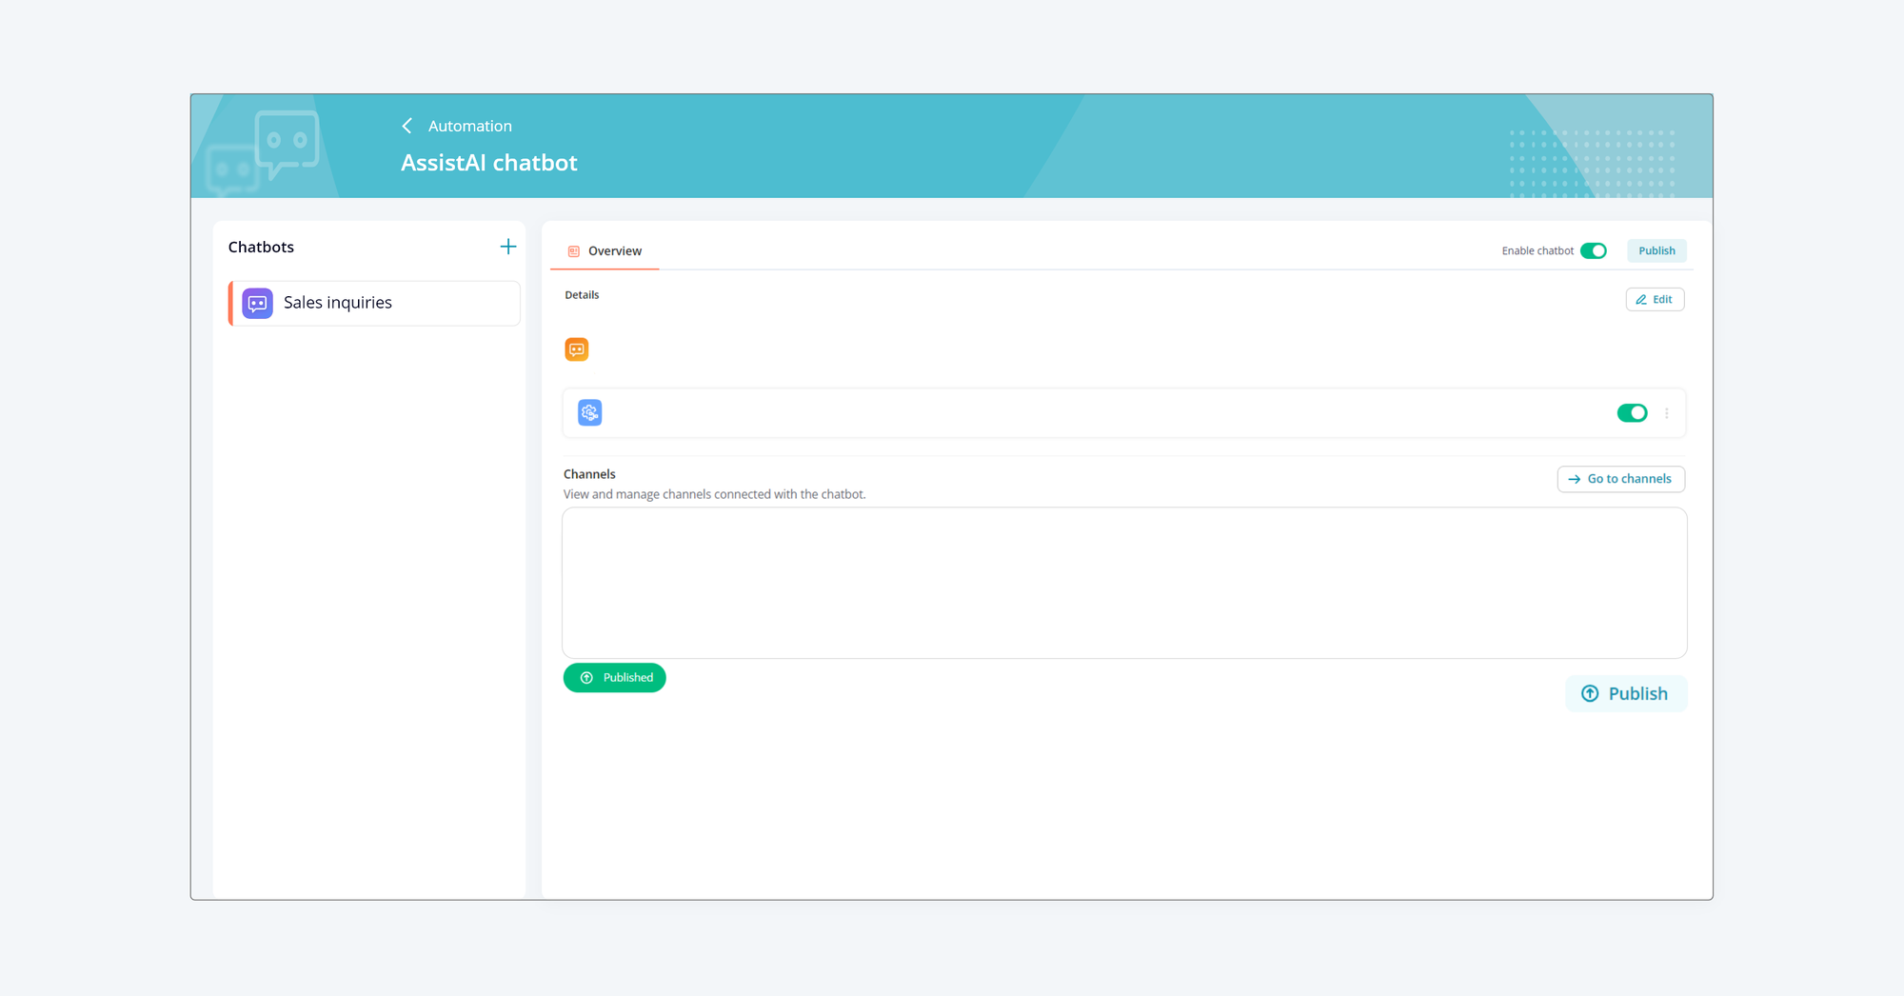Click the upload icon in bottom Publish button
Screen dimensions: 1904x996
1590,693
